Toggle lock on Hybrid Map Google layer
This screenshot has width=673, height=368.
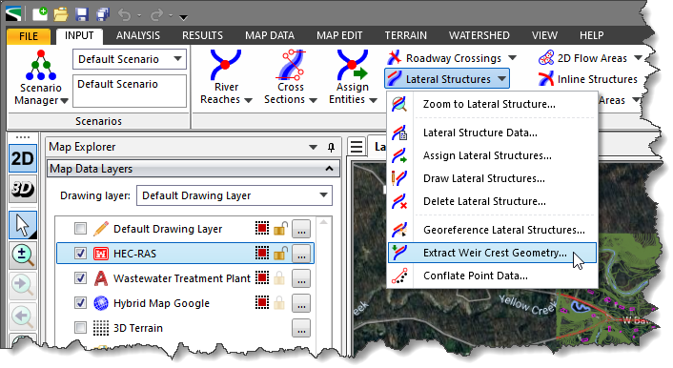[x=279, y=303]
